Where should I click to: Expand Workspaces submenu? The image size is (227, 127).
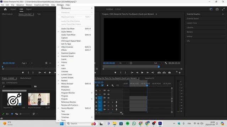[x=75, y=8]
